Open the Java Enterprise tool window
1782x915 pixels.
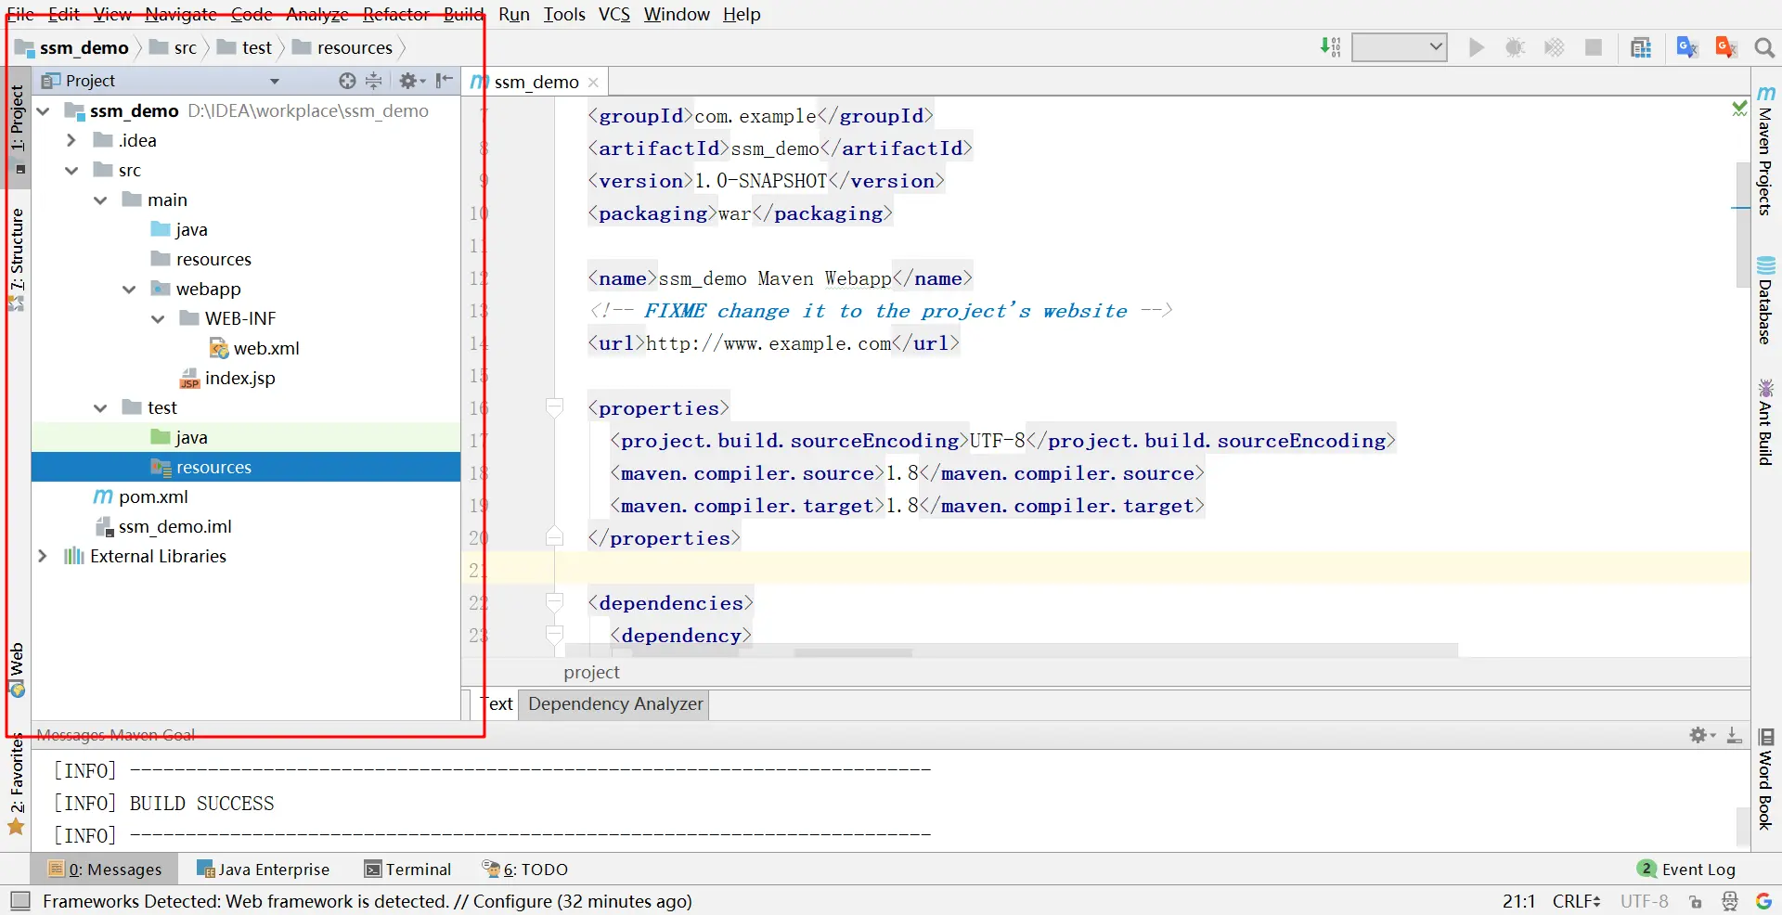click(264, 869)
